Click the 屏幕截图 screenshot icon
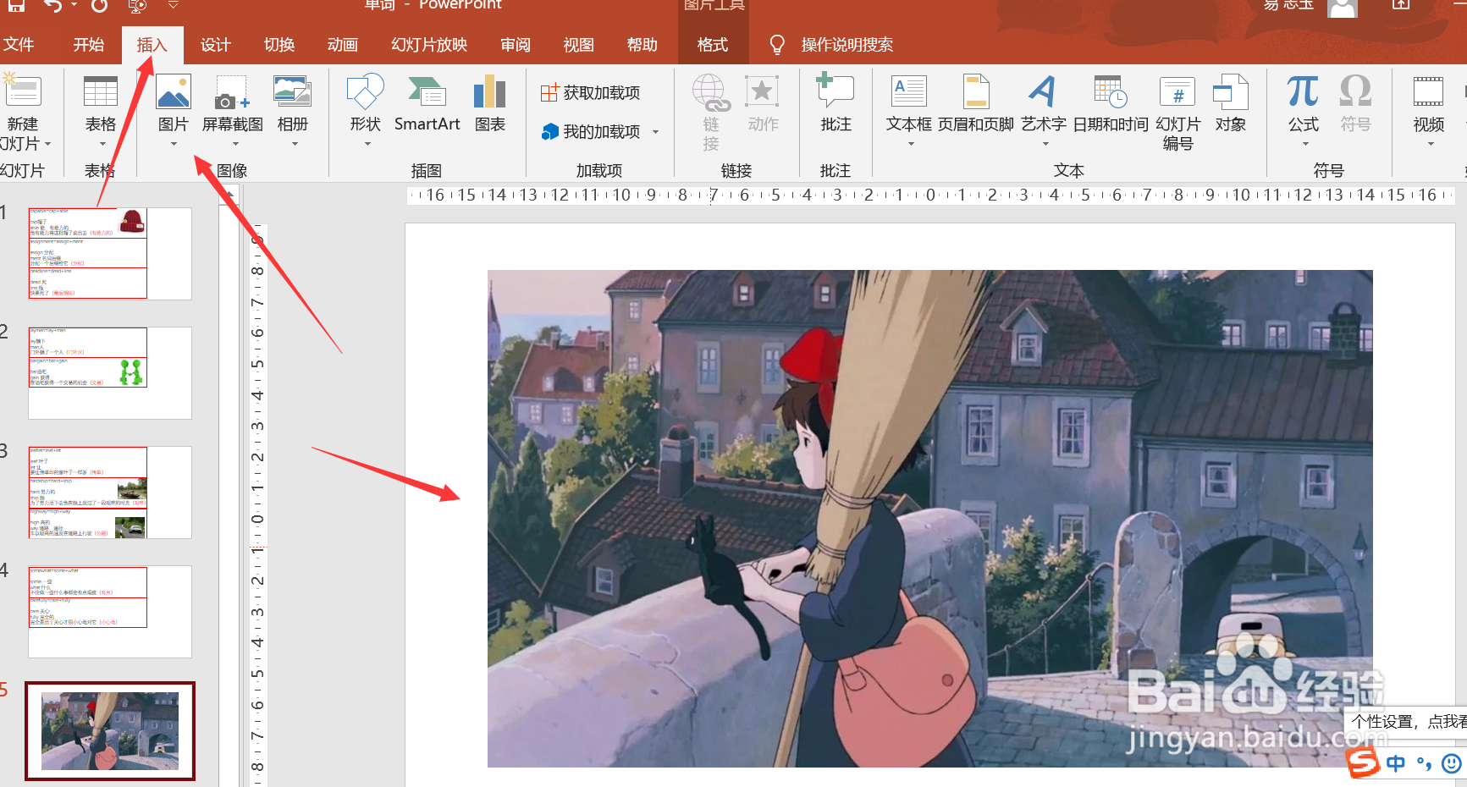Viewport: 1467px width, 787px height. pyautogui.click(x=232, y=91)
